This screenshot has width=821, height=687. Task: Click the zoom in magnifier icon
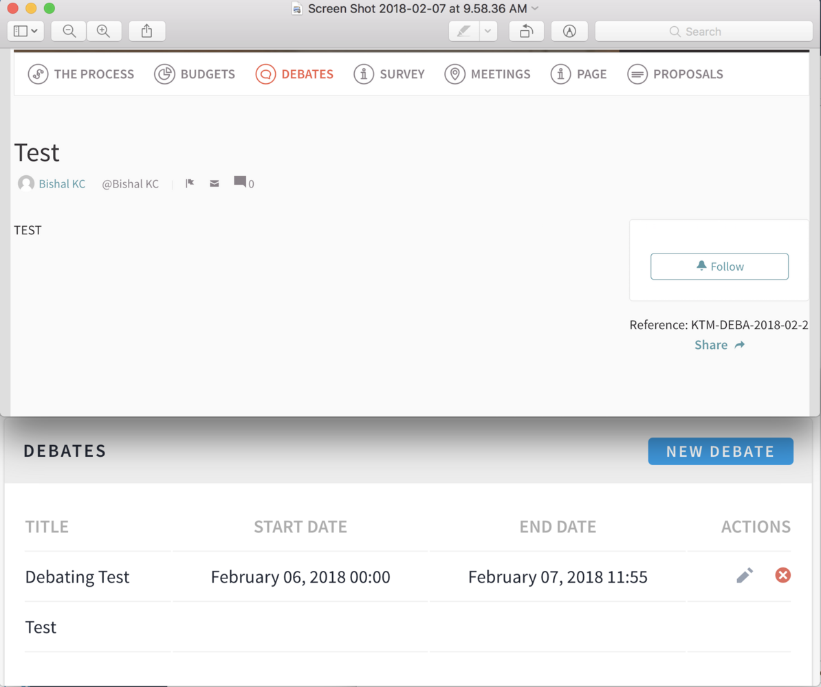coord(104,31)
